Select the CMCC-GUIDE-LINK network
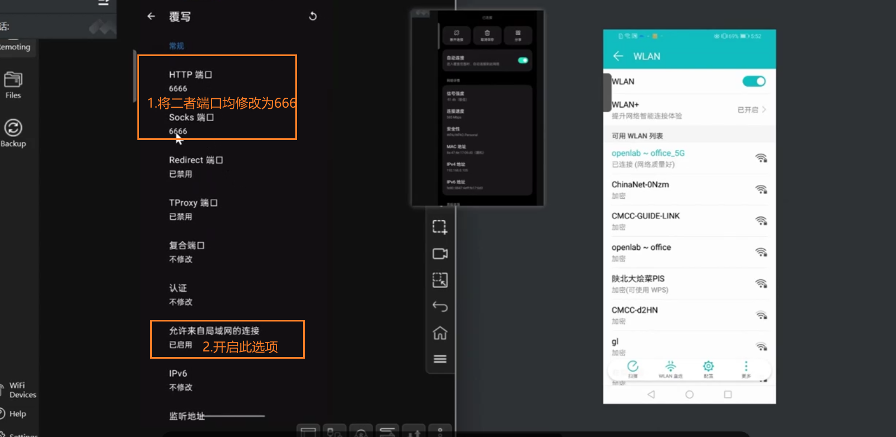Viewport: 896px width, 437px height. [x=689, y=221]
